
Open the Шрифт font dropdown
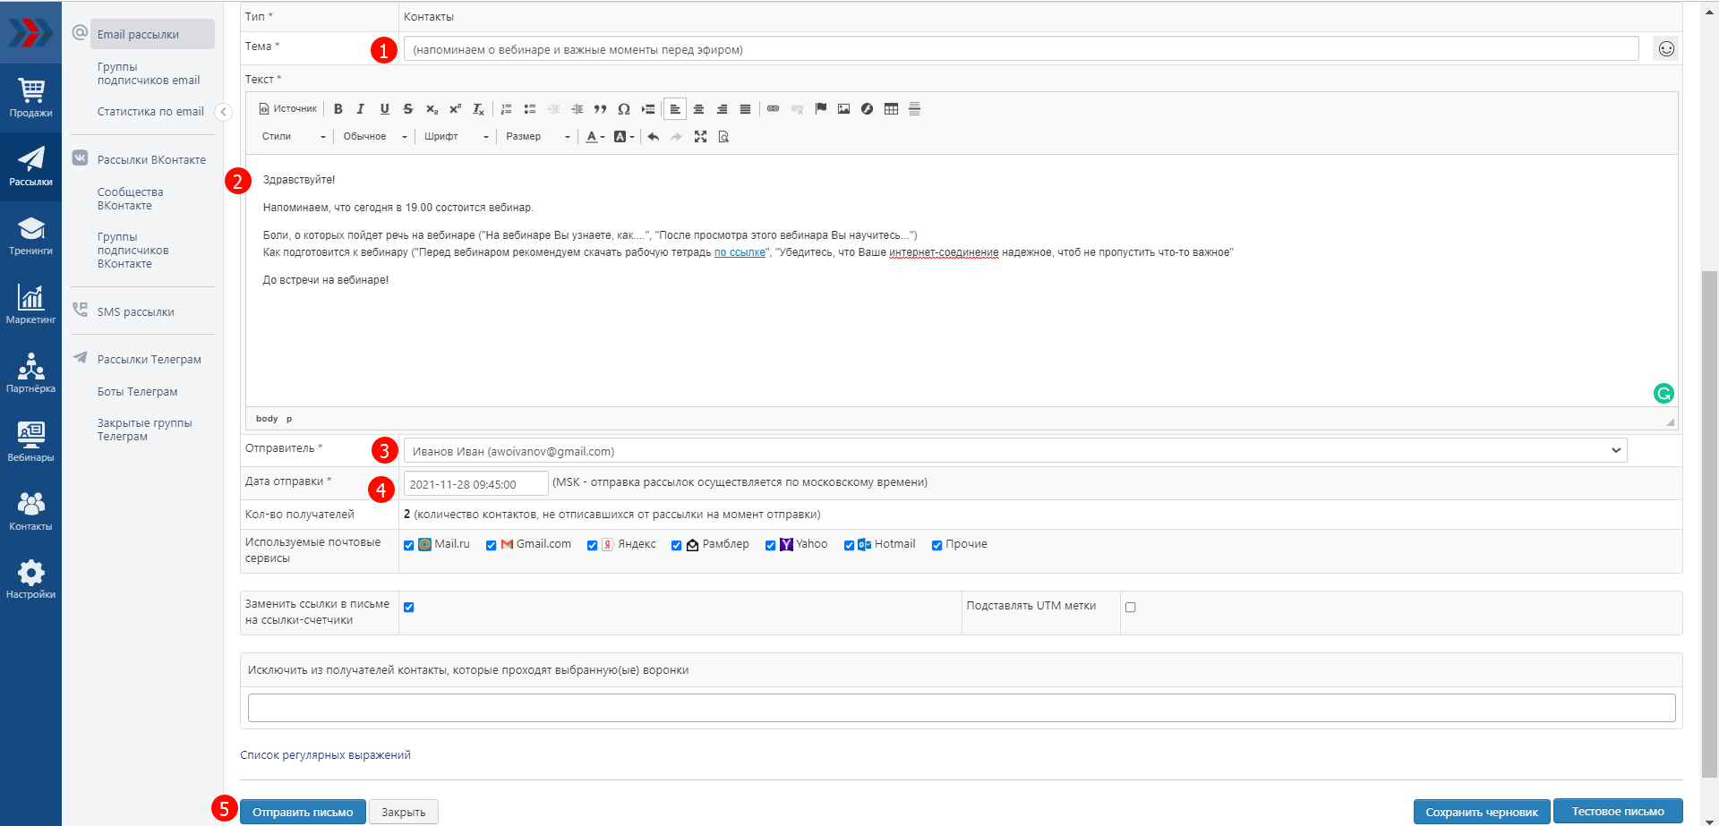457,137
